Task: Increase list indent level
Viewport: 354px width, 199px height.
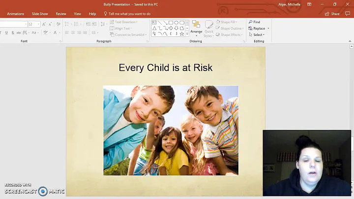Action: (94, 24)
